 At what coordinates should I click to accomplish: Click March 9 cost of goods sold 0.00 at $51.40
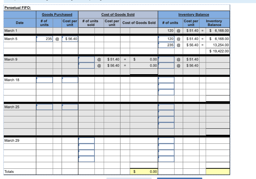tap(144, 59)
